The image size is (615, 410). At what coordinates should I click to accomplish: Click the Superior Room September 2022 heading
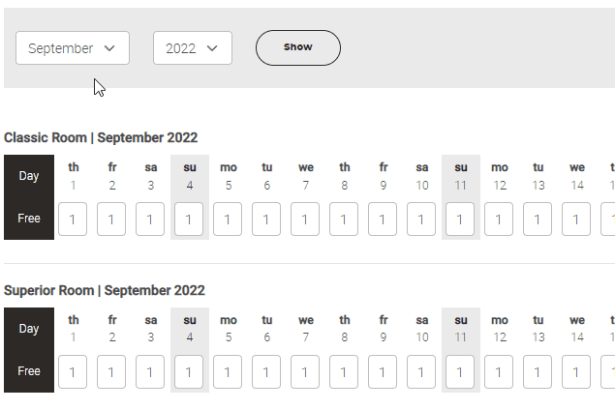point(105,291)
